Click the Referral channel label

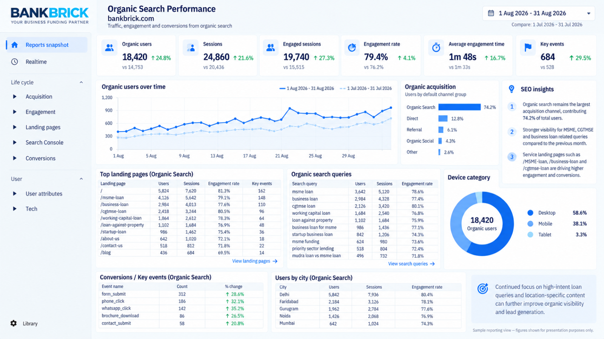[x=414, y=130]
